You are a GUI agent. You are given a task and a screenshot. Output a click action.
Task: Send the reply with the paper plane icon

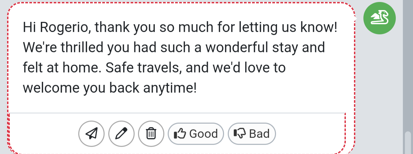coord(91,134)
